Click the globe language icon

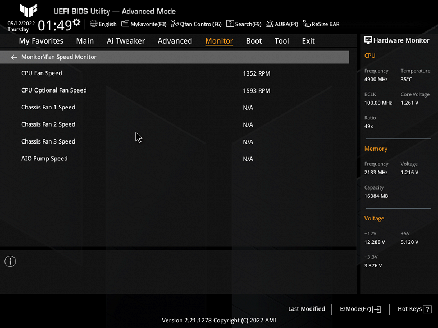94,24
